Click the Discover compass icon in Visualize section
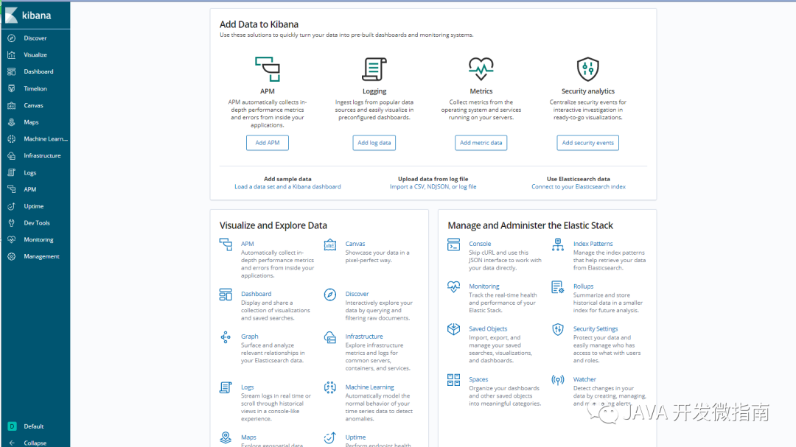This screenshot has height=447, width=796. click(330, 295)
